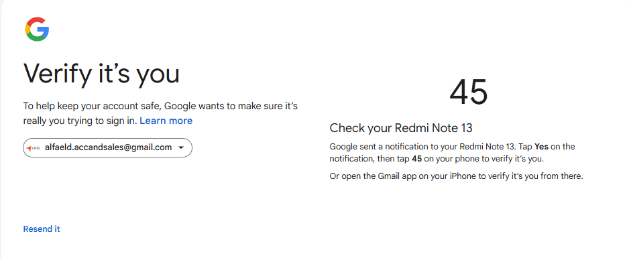Click the "really you trying to sign in" text
Screen dimensions: 627x258
pyautogui.click(x=80, y=121)
